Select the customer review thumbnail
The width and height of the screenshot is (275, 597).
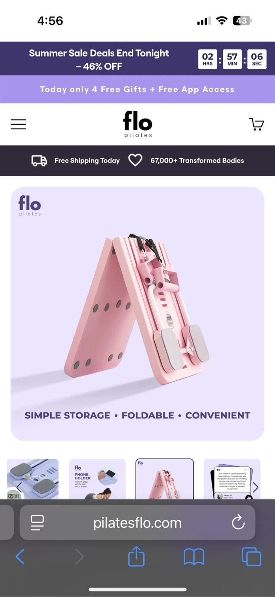pos(232,479)
